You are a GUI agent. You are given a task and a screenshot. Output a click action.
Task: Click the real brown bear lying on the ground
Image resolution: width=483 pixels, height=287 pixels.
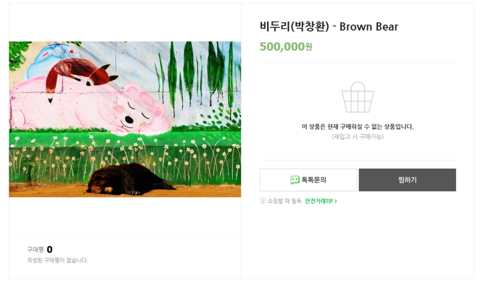pyautogui.click(x=128, y=179)
